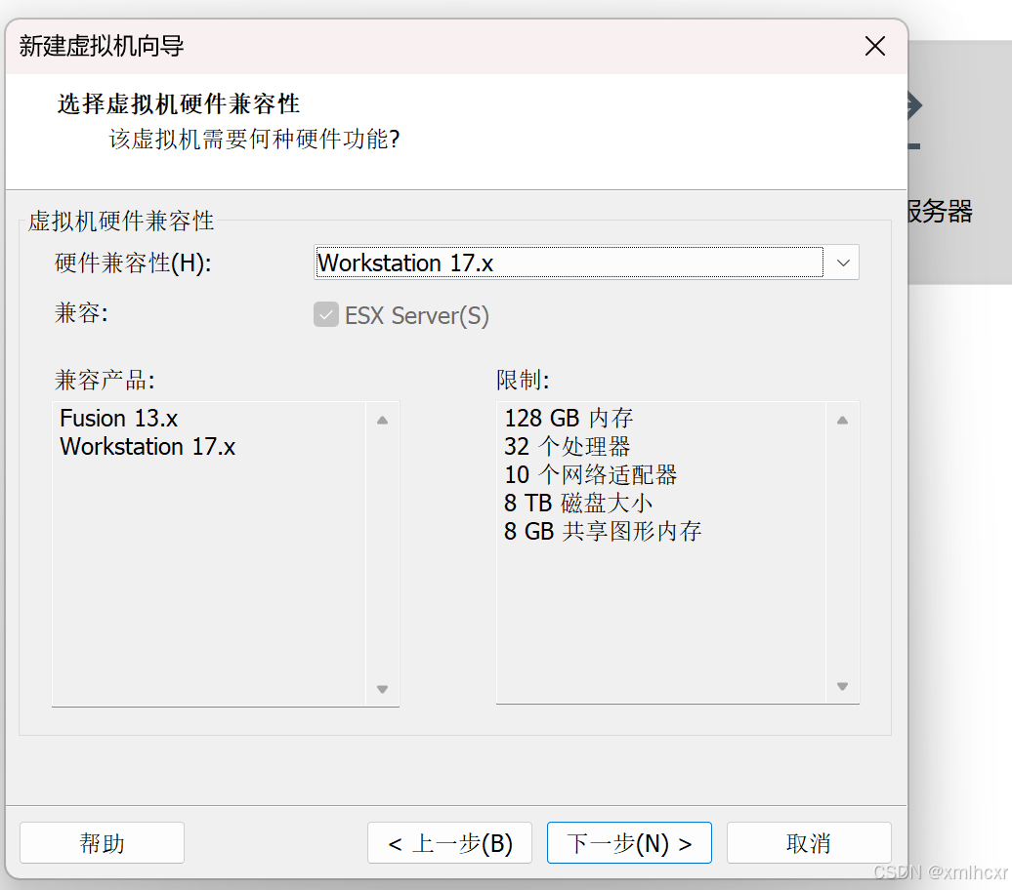Click 服务器 text in background window

940,212
